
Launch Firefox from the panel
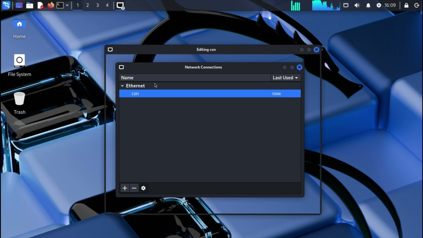(x=51, y=5)
